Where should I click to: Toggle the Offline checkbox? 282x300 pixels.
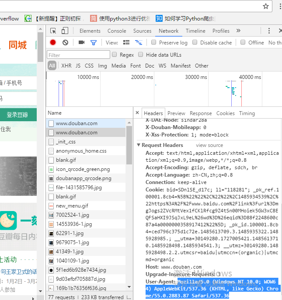pos(243,42)
